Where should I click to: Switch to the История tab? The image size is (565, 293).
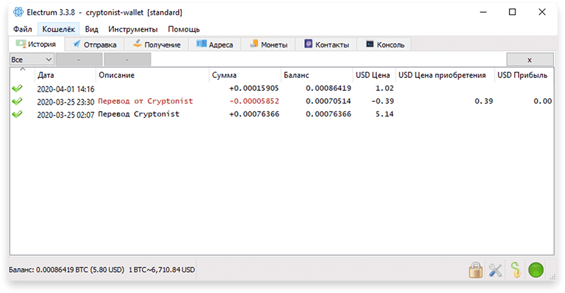click(37, 44)
